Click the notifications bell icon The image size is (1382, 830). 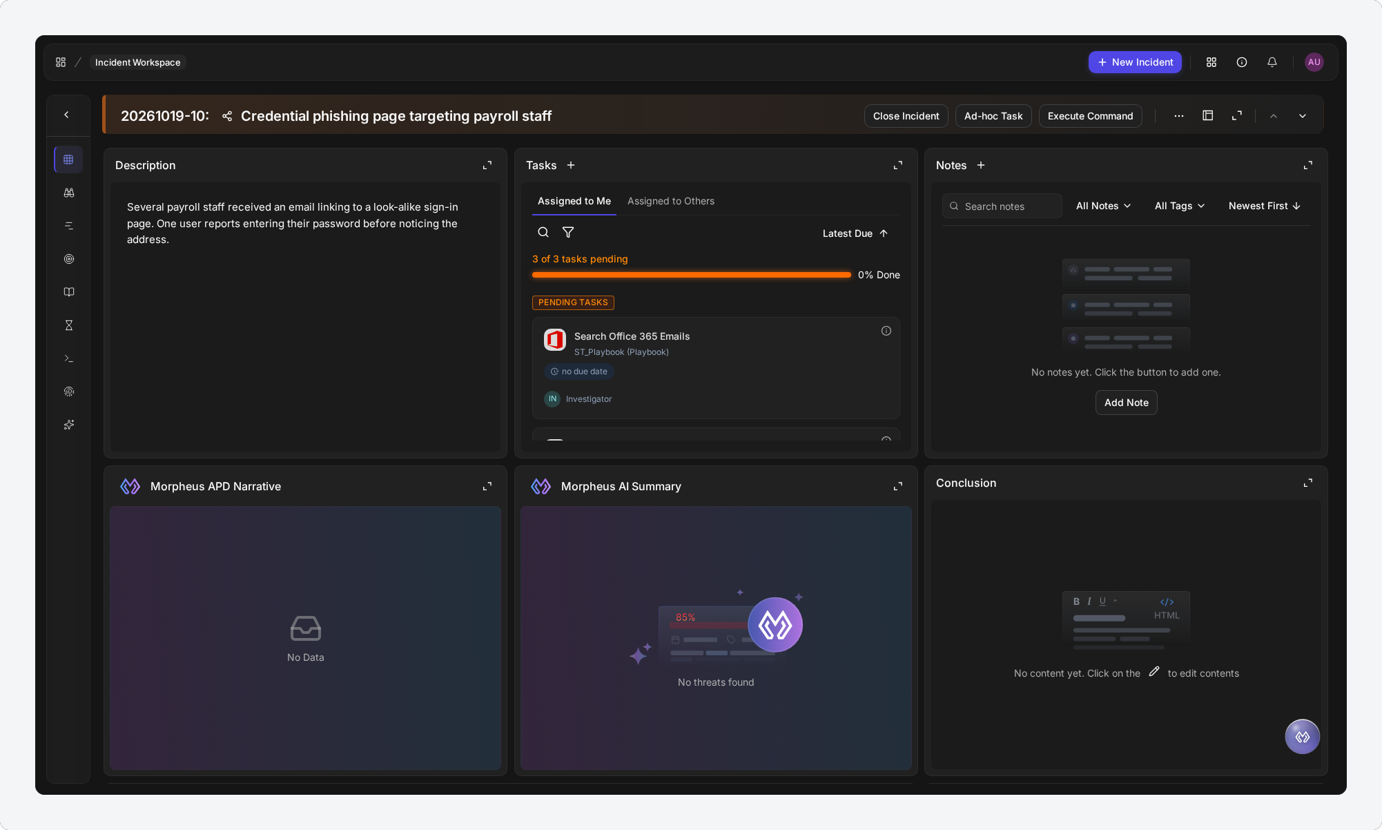(x=1272, y=62)
